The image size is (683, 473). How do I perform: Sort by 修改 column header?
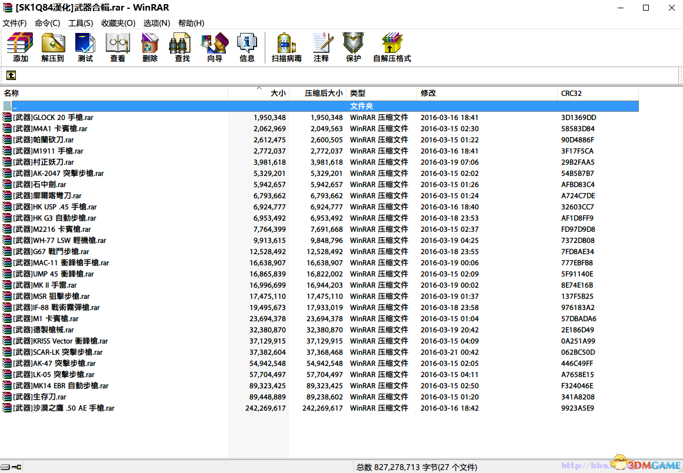point(487,93)
